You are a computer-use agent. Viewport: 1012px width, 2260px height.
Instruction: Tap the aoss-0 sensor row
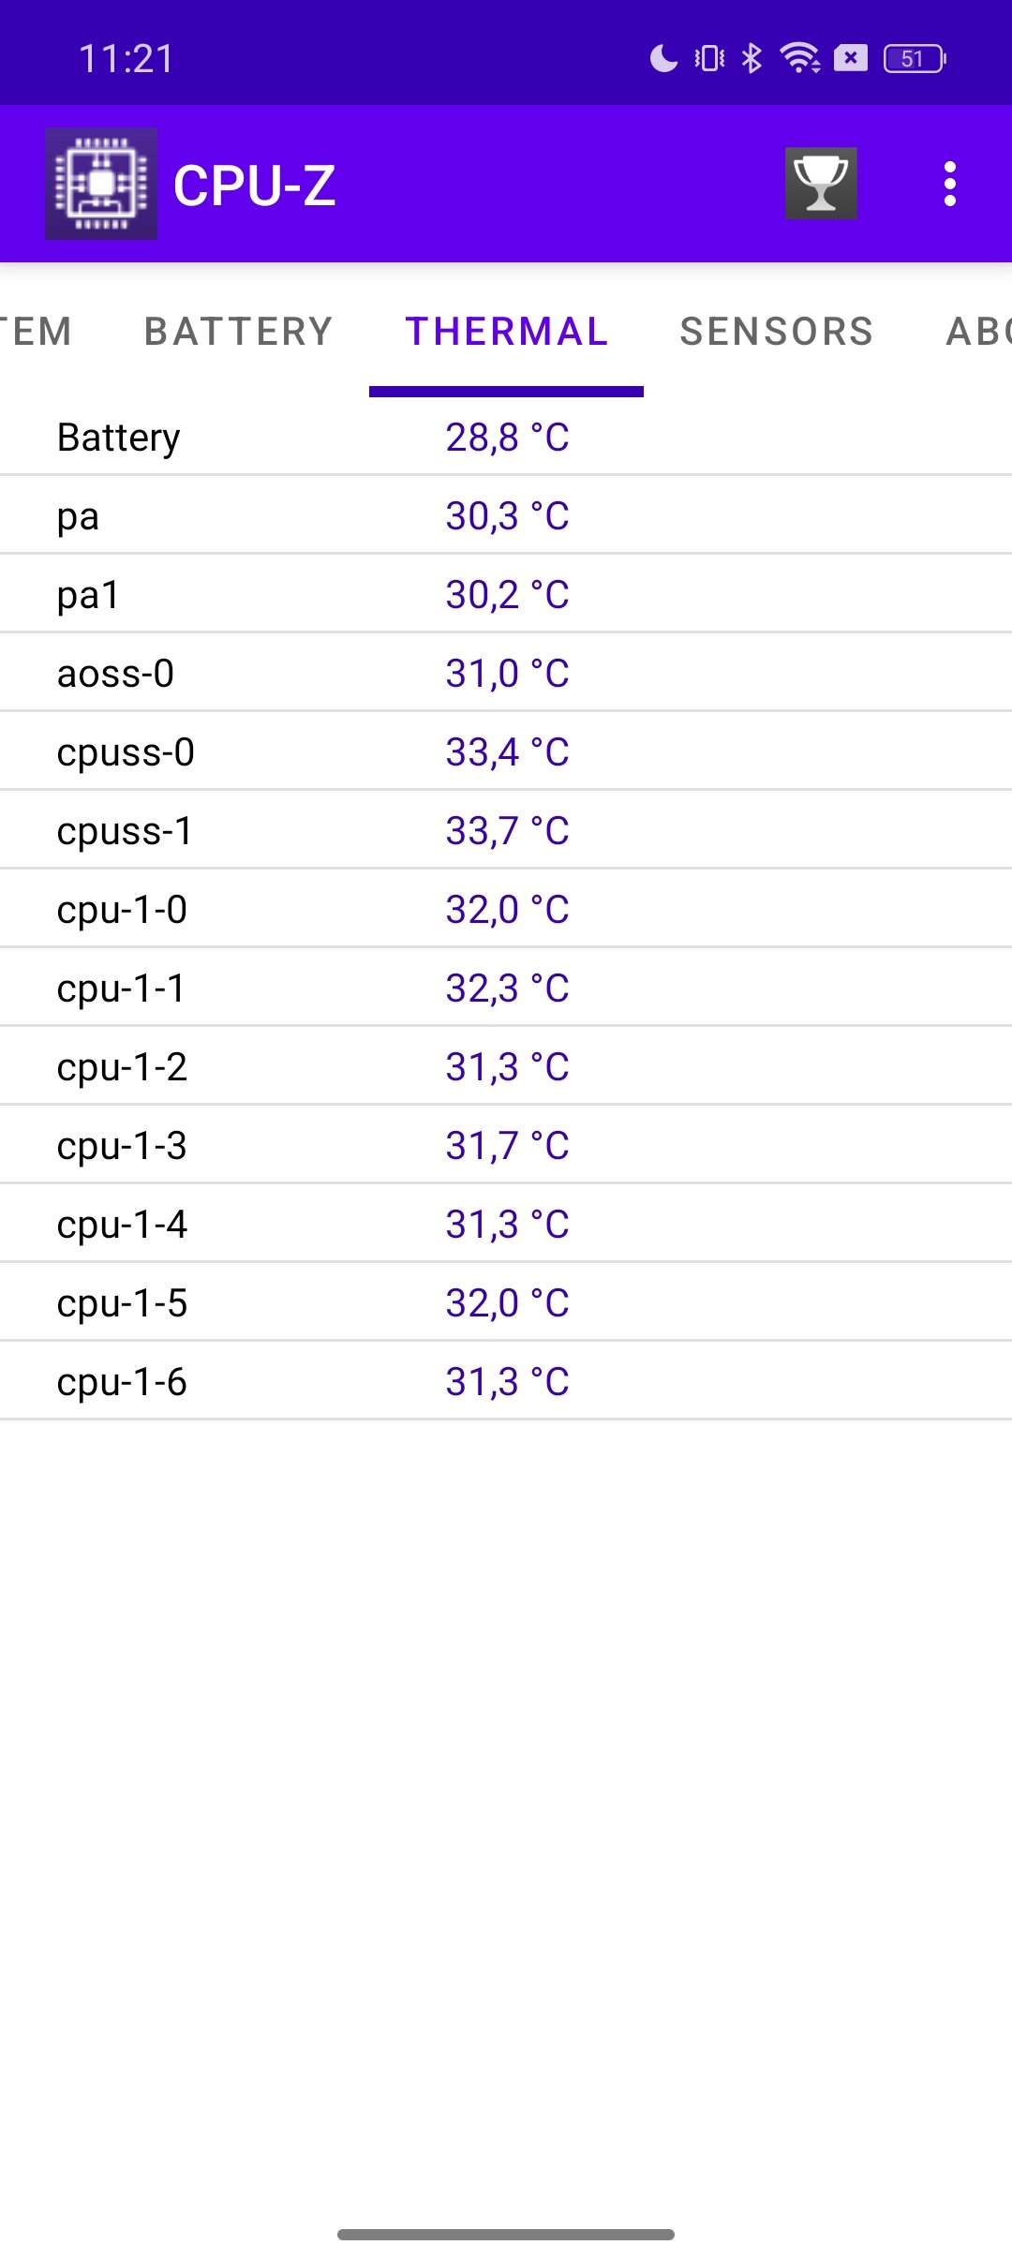tap(506, 673)
